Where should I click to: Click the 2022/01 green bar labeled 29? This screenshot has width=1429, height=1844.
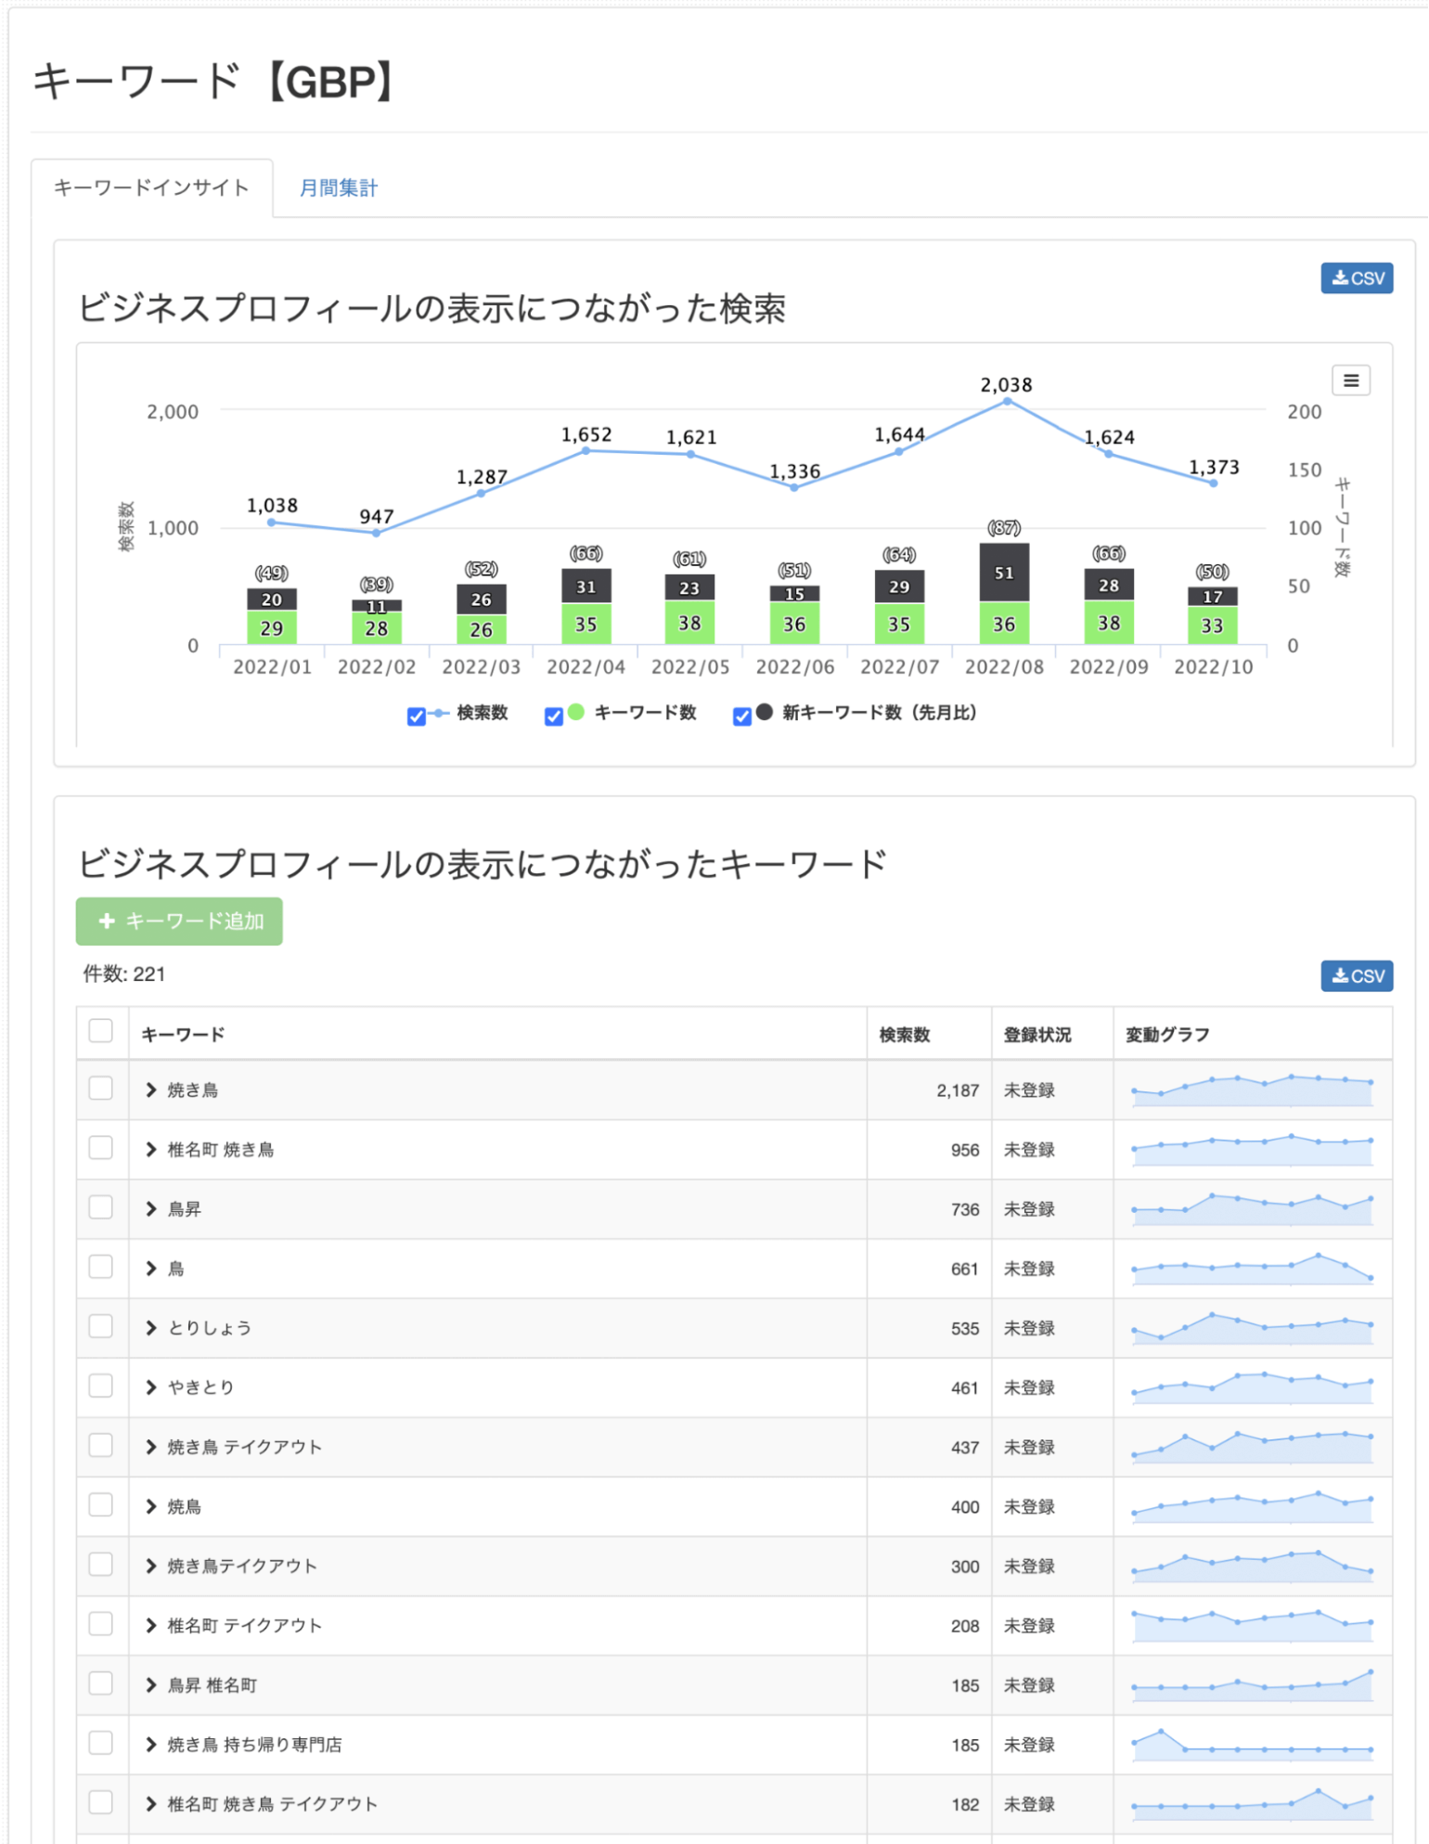[272, 627]
